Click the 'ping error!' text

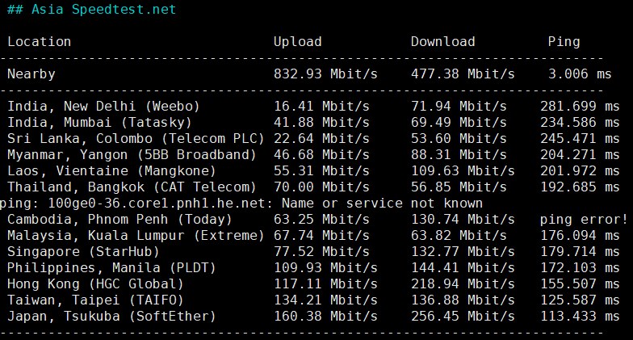[x=585, y=220]
